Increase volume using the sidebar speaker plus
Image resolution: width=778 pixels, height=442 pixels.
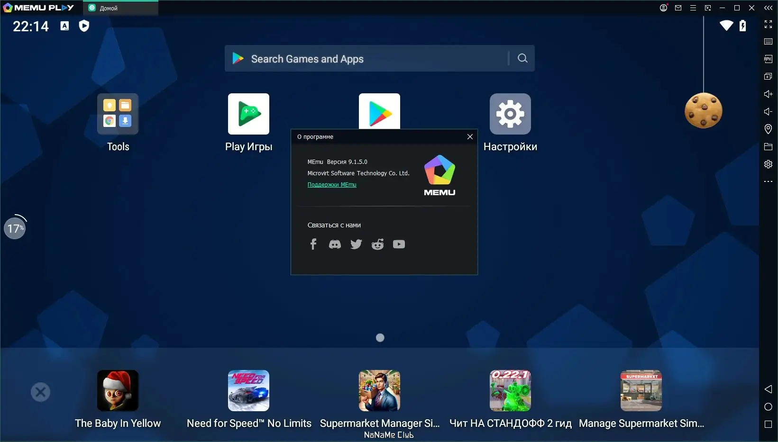(x=768, y=94)
